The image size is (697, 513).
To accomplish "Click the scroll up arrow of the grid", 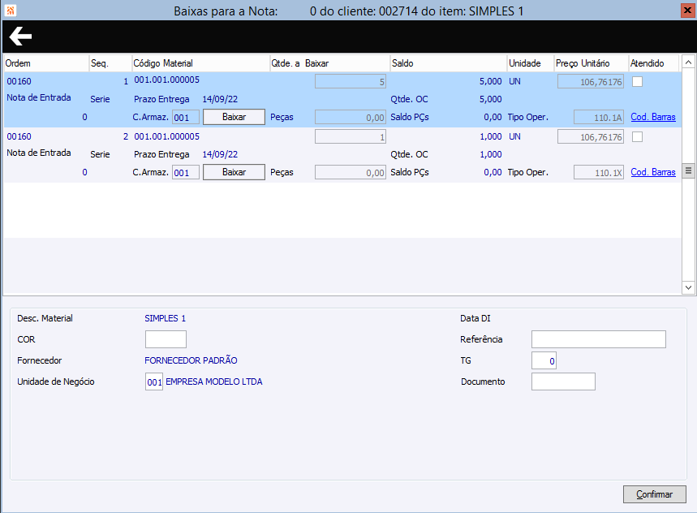I will [x=688, y=63].
